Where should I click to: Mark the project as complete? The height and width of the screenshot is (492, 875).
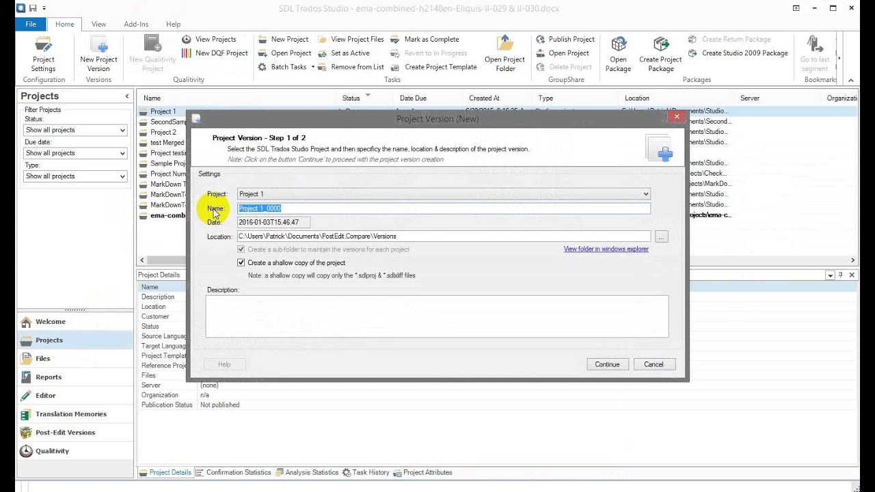[x=425, y=39]
